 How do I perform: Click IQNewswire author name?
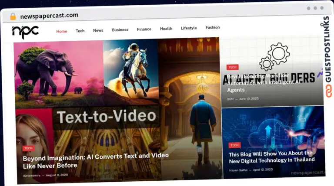point(32,176)
